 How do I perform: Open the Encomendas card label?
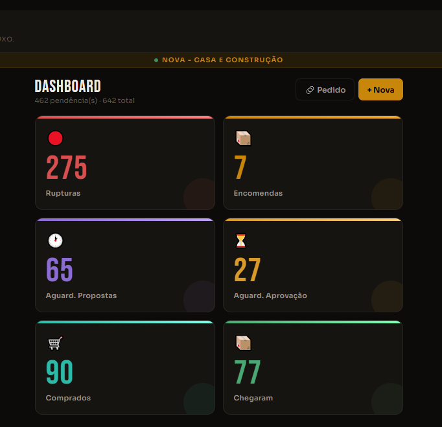(258, 193)
